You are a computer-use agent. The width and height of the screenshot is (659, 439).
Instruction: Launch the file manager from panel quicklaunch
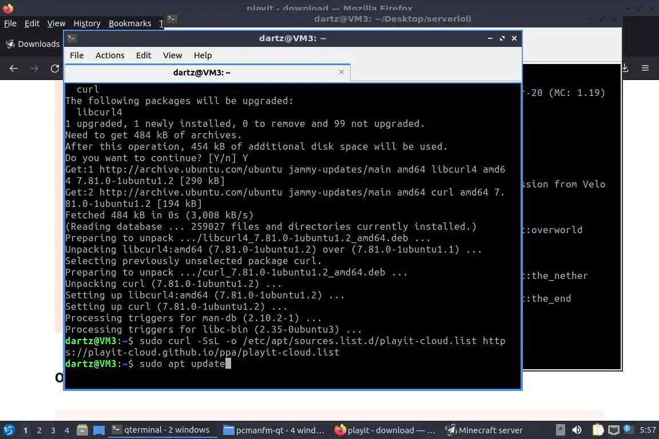[82, 430]
